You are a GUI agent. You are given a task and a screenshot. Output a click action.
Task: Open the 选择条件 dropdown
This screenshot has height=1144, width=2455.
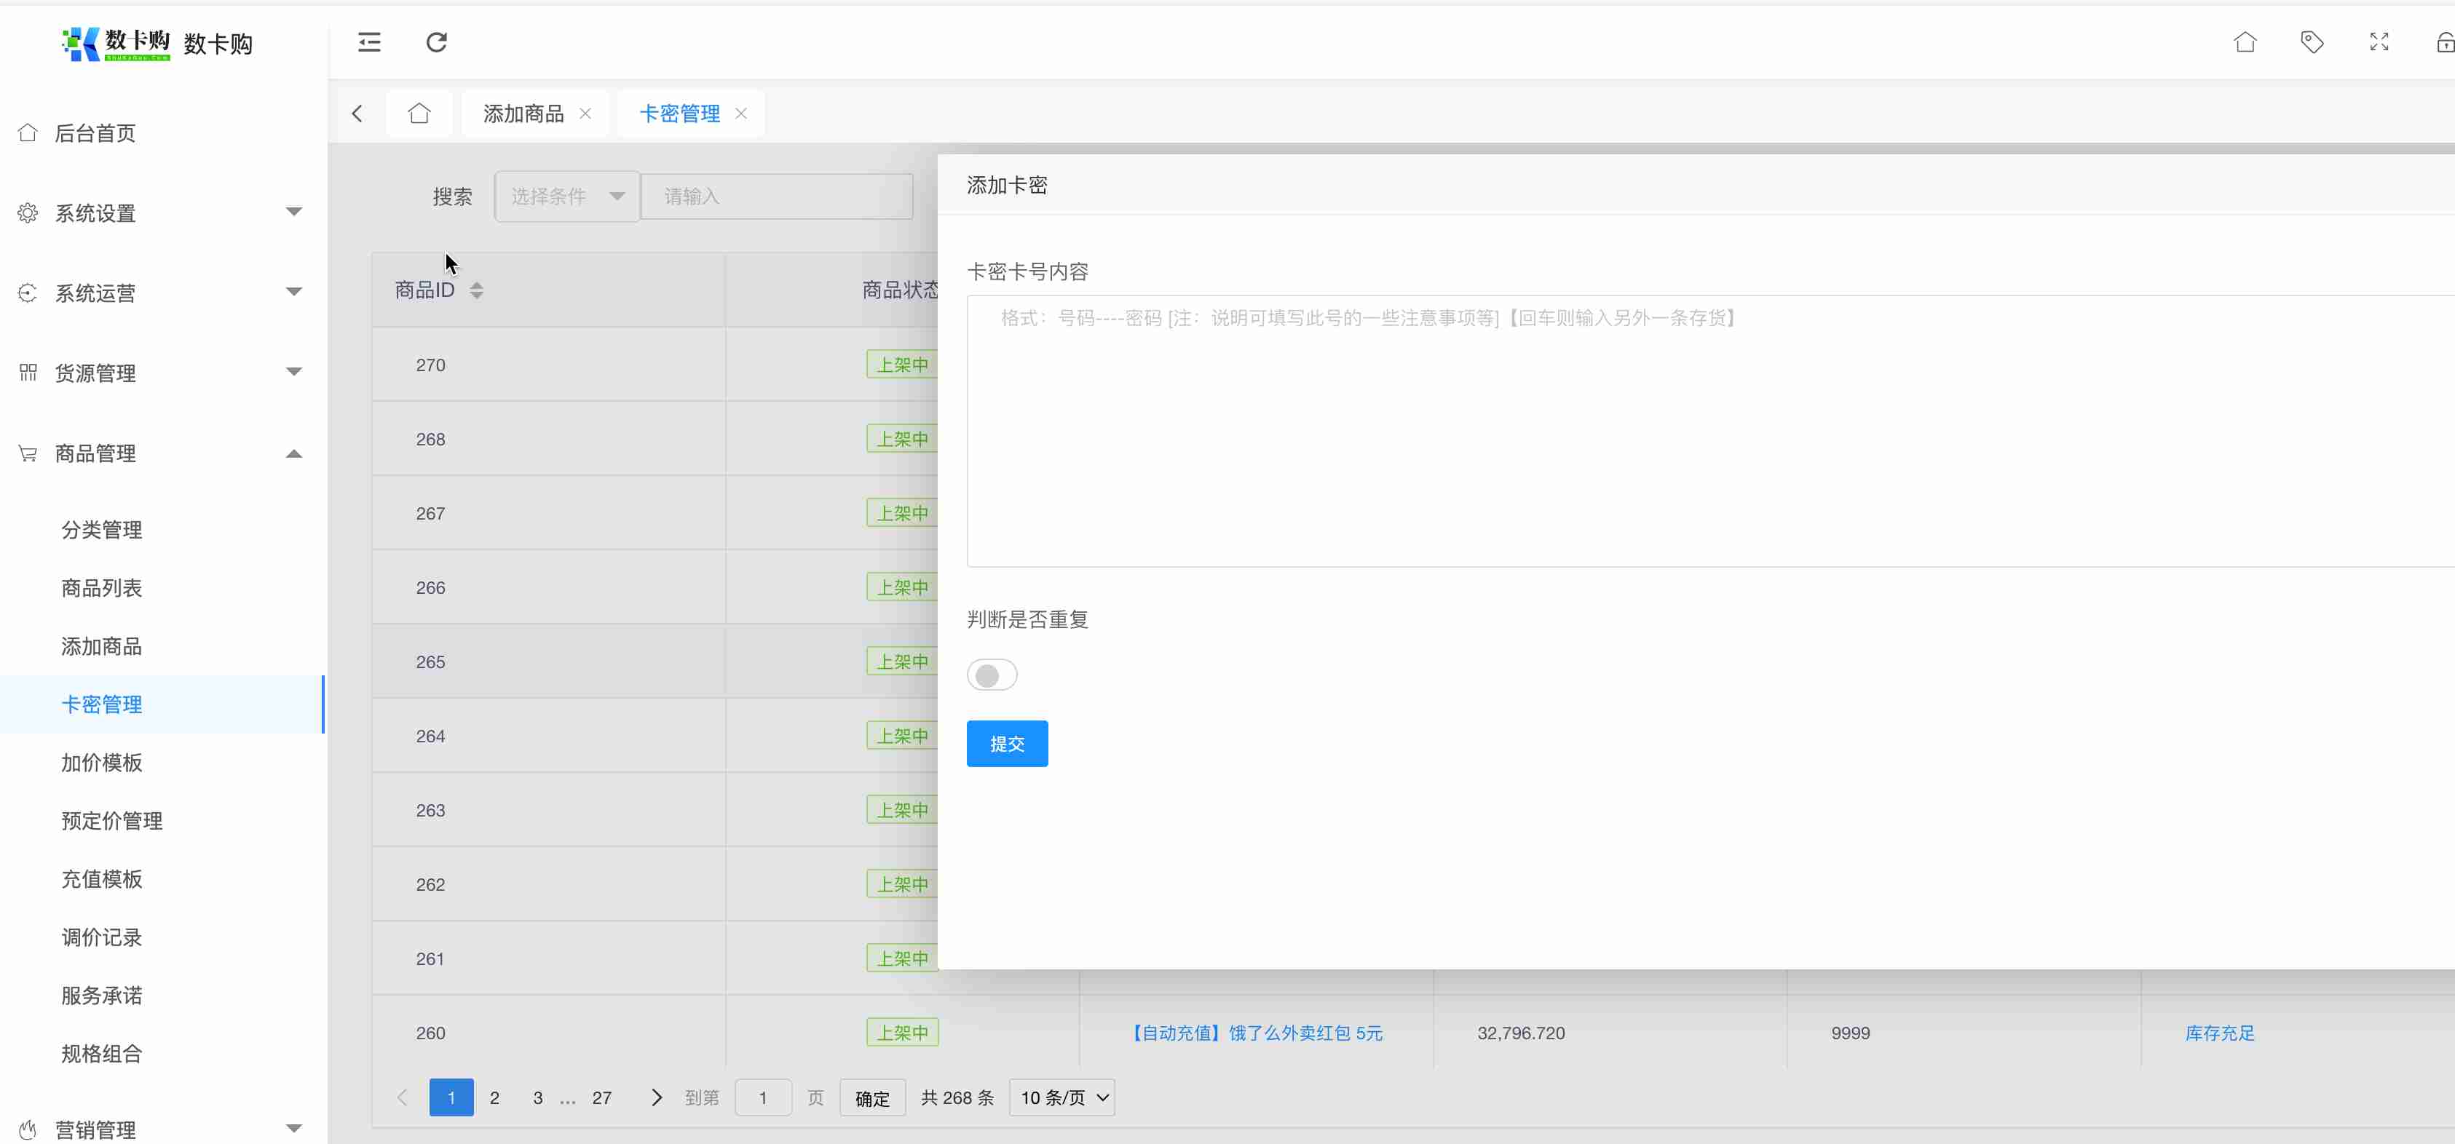click(567, 196)
